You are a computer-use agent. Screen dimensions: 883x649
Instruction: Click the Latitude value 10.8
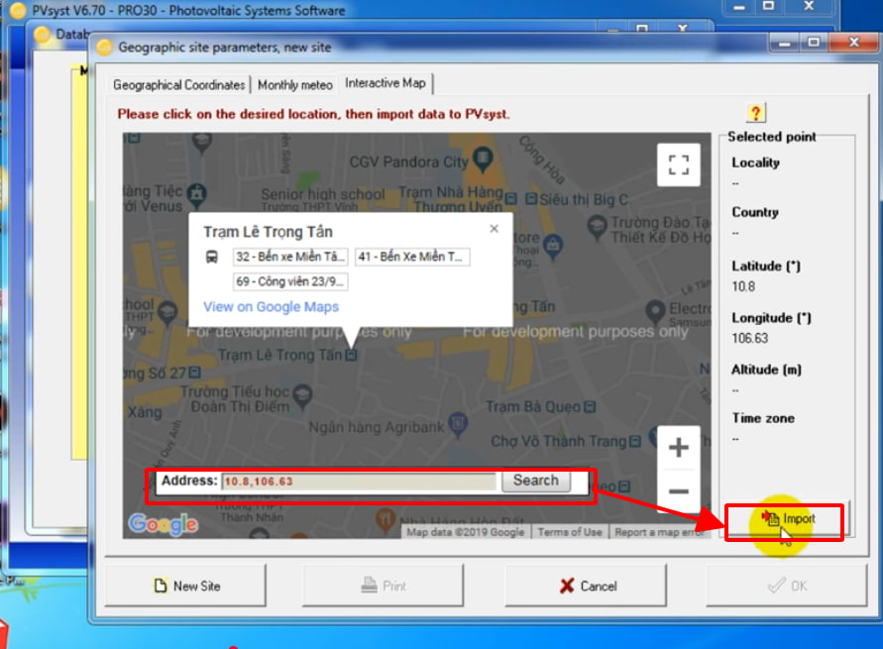click(x=743, y=286)
